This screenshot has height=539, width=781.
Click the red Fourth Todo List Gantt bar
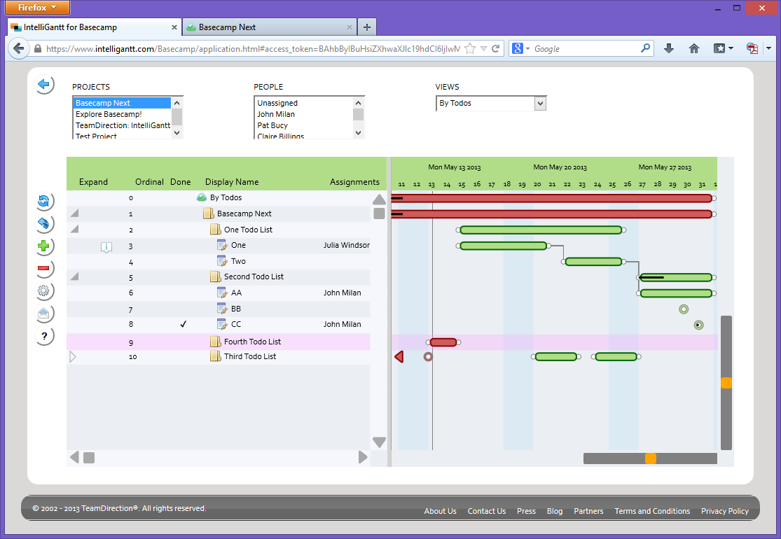(443, 342)
